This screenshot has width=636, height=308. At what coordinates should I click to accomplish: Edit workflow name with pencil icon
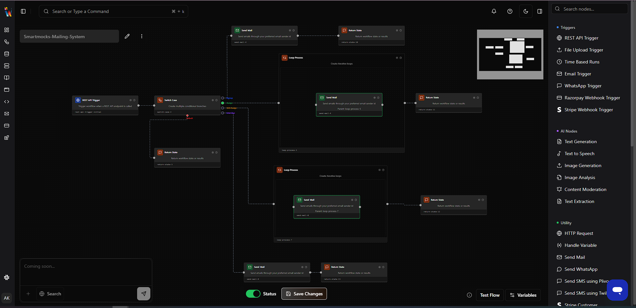coord(127,36)
